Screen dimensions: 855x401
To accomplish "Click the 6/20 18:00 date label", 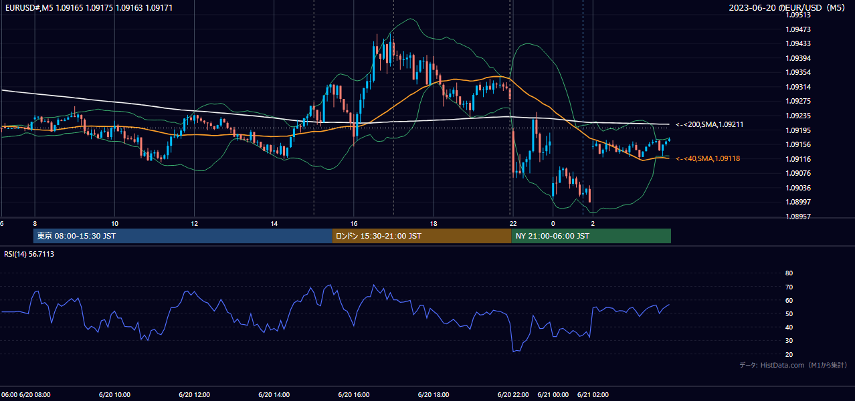I will tap(434, 395).
